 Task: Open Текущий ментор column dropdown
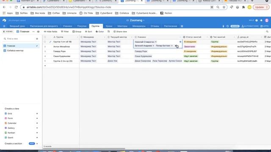pos(132,37)
